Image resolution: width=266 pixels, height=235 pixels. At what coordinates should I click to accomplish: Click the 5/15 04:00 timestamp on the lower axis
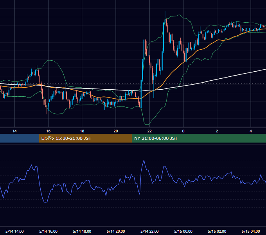(x=251, y=231)
